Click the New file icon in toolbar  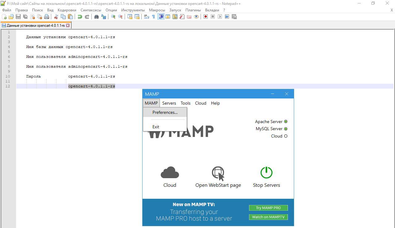[x=4, y=17]
